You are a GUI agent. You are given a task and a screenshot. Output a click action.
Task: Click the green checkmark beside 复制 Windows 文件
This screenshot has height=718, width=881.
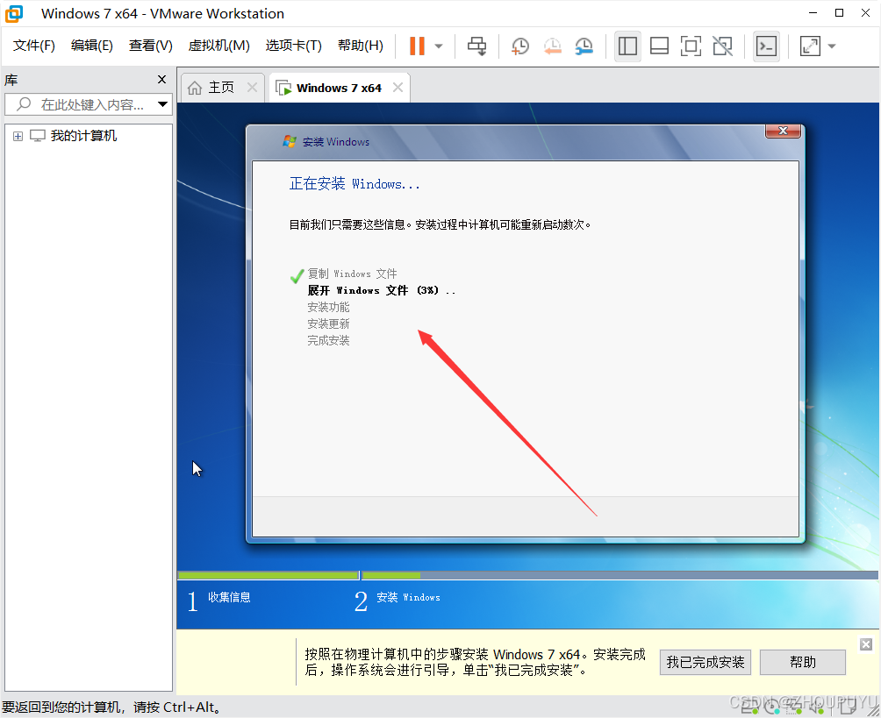pyautogui.click(x=297, y=275)
